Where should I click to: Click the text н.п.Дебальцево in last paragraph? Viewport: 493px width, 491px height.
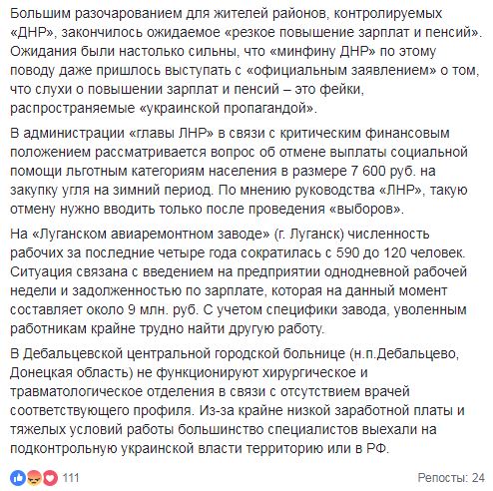pos(404,353)
